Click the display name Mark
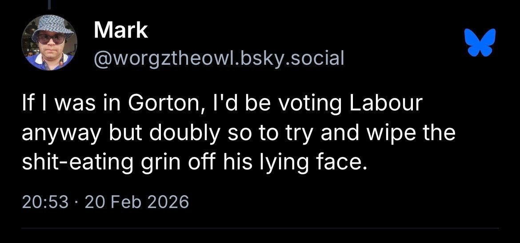This screenshot has width=520, height=243. (120, 30)
